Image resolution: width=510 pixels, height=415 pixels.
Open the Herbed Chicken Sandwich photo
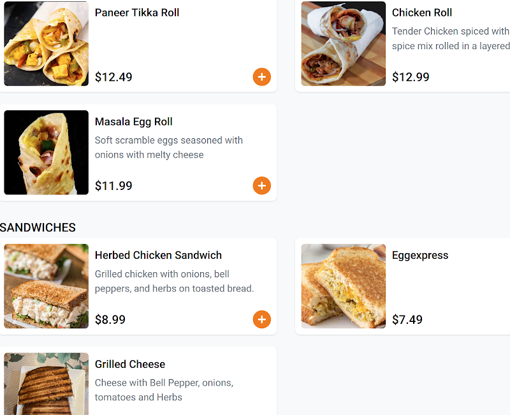click(47, 286)
